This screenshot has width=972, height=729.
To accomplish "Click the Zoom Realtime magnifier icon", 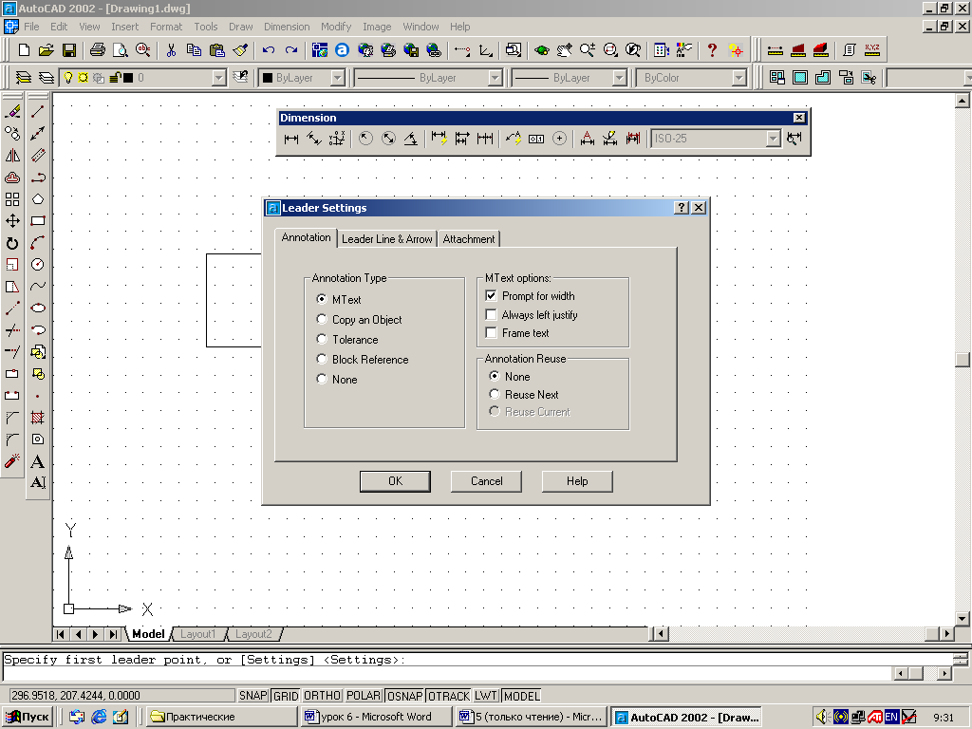I will click(x=587, y=50).
